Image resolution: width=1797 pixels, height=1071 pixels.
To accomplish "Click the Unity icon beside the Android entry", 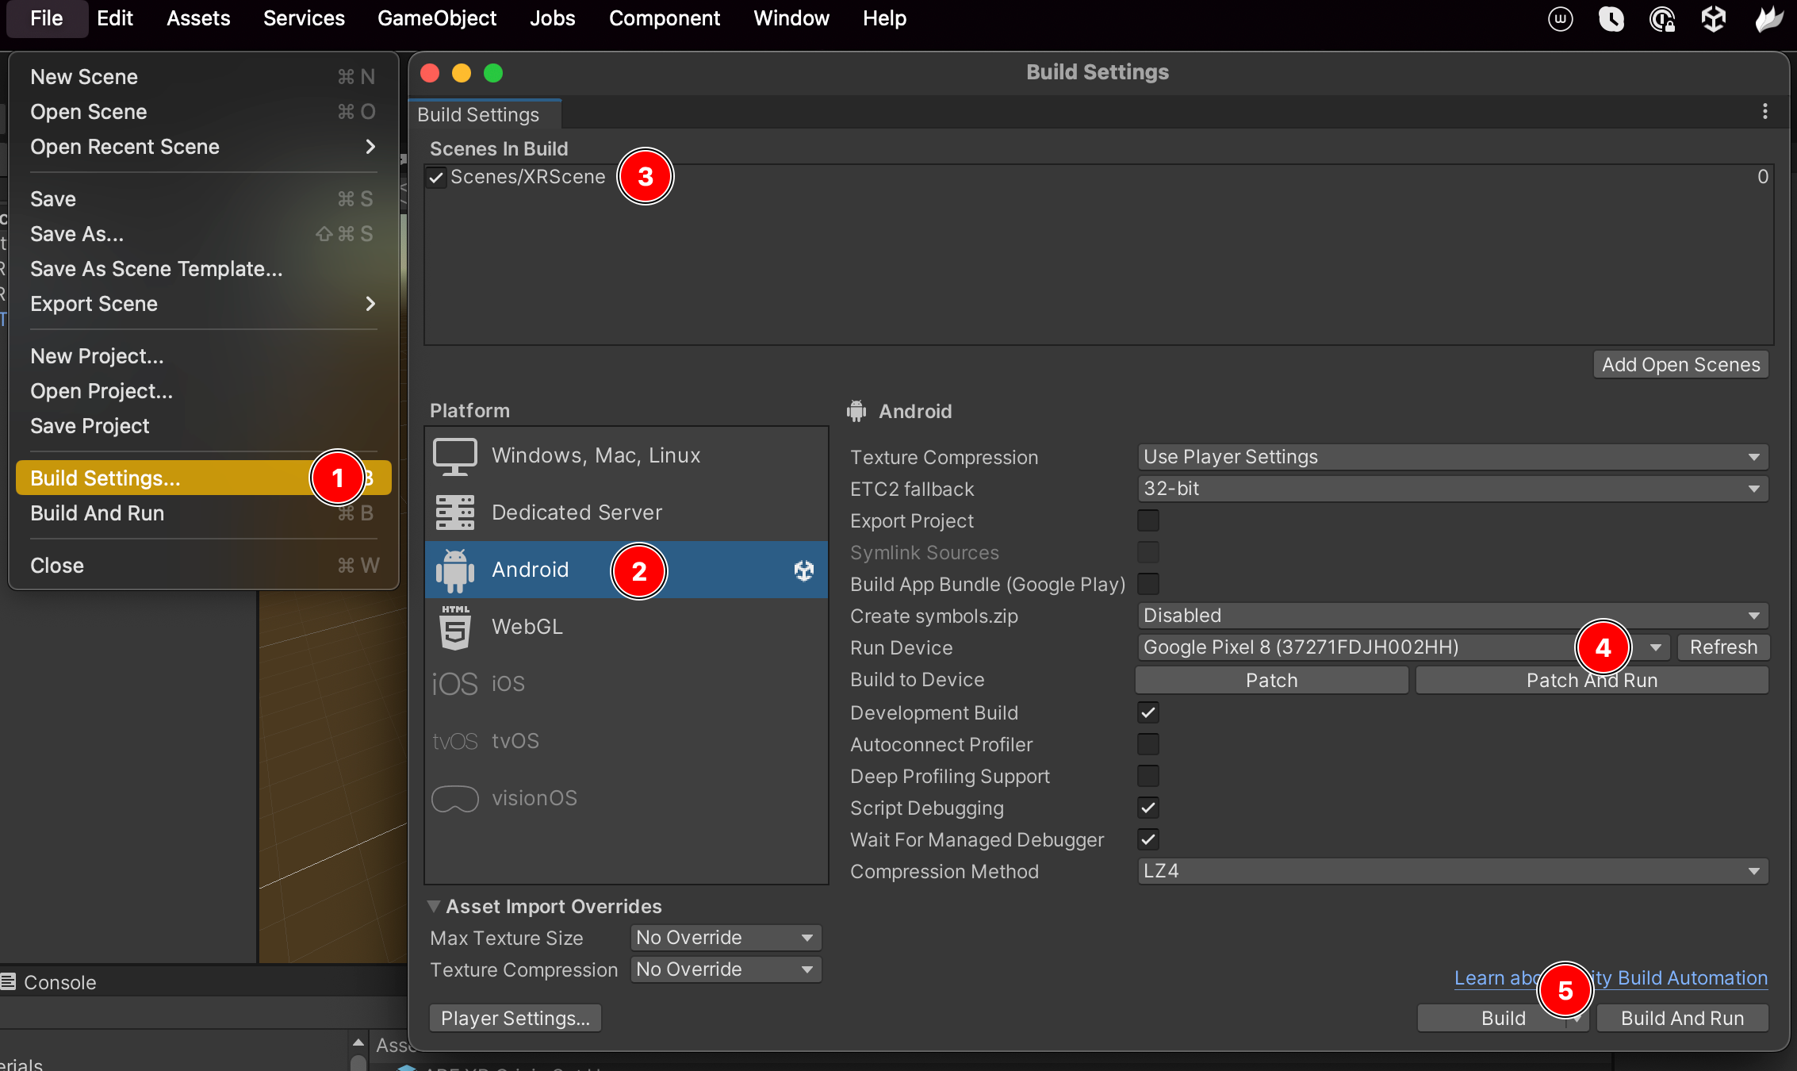I will click(803, 570).
